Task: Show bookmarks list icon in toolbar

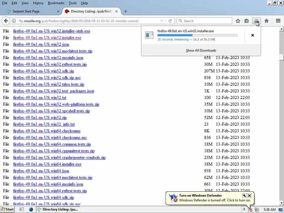Action: (x=247, y=21)
